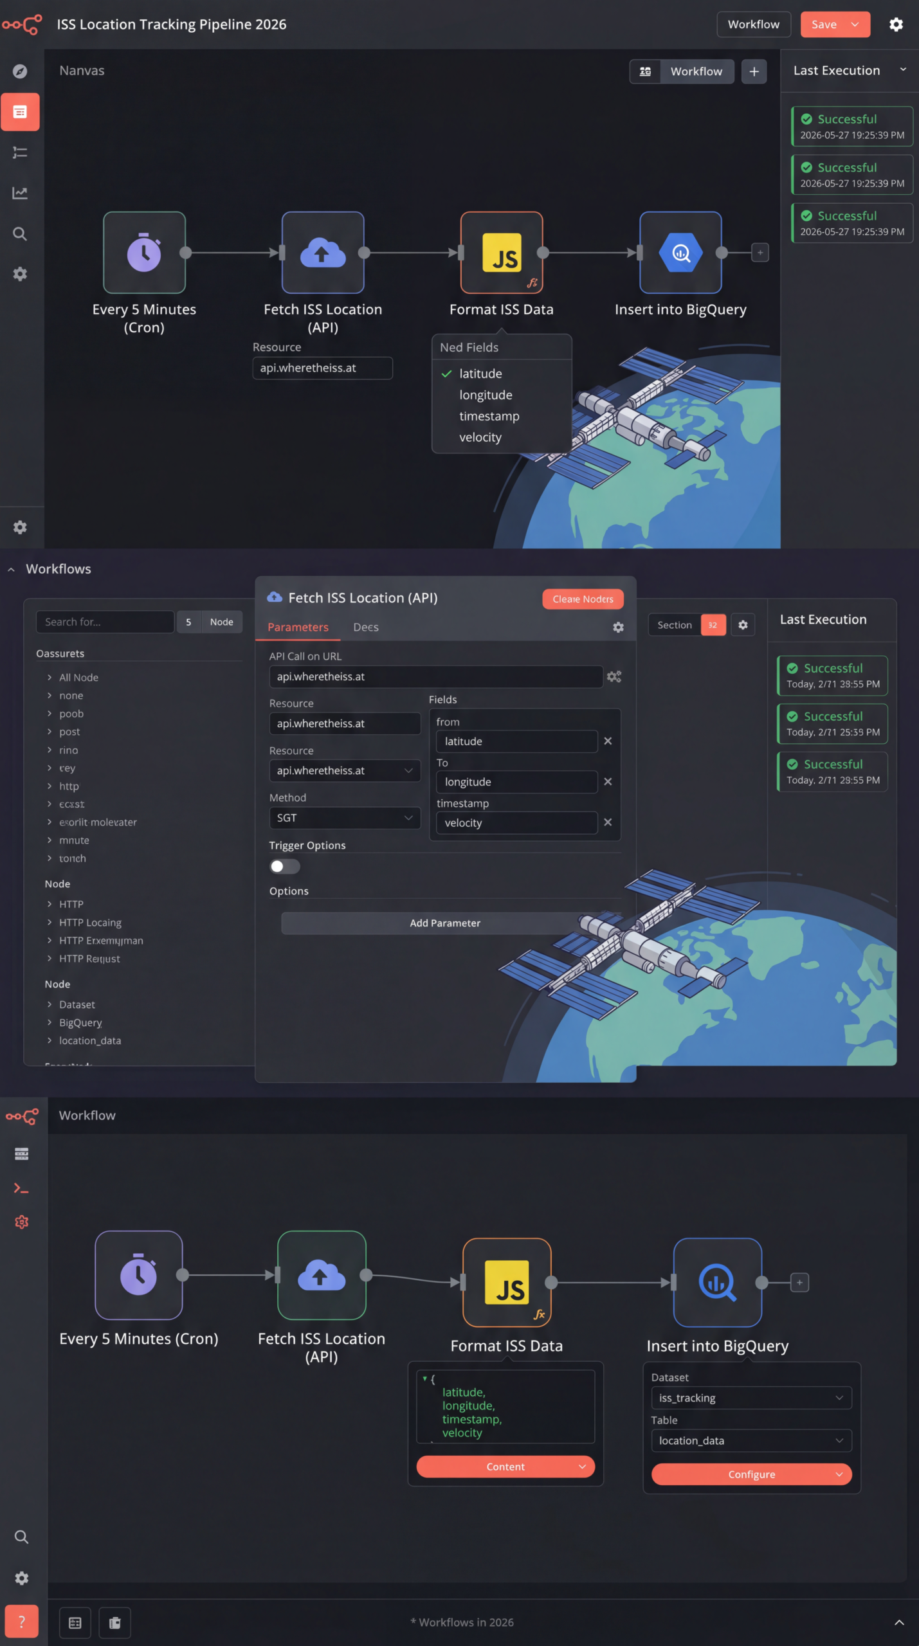The height and width of the screenshot is (1646, 919).
Task: Select the BigQuery node in bottom workflow
Action: click(718, 1283)
